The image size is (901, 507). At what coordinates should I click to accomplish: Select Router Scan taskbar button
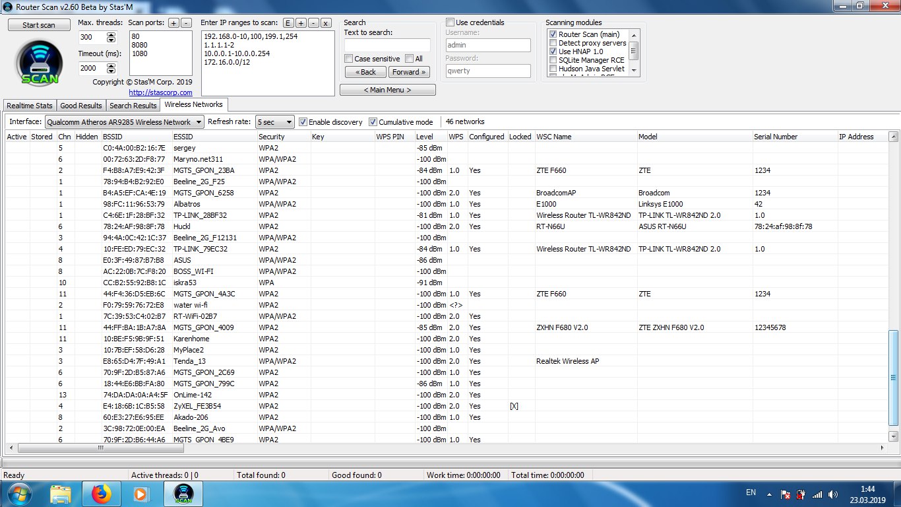coord(183,494)
